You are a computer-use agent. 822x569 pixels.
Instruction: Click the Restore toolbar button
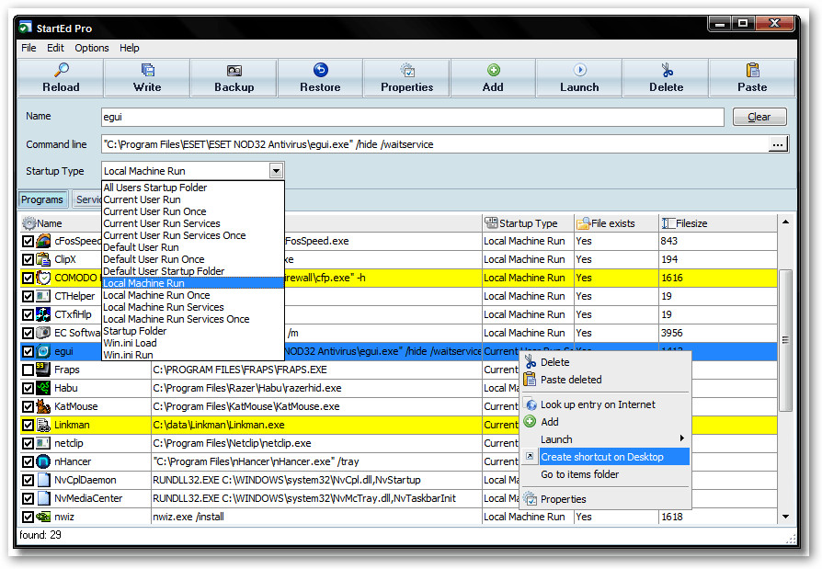pyautogui.click(x=320, y=78)
